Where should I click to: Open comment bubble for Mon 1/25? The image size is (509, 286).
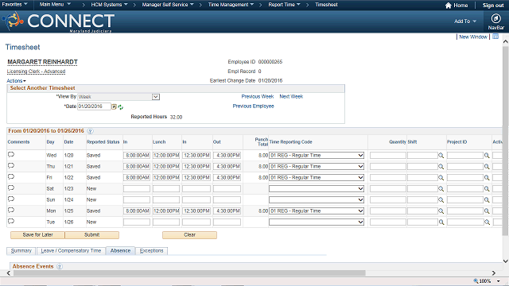click(x=11, y=210)
